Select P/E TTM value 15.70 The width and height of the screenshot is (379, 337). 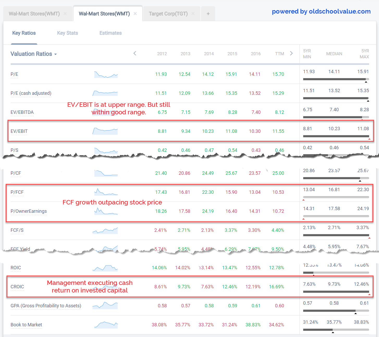click(278, 74)
